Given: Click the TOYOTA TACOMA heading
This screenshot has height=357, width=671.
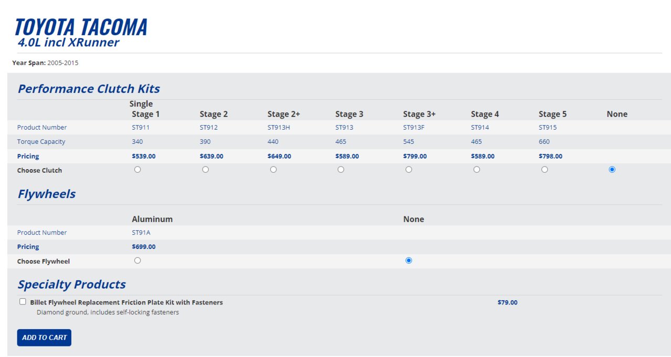Looking at the screenshot, I should [x=81, y=27].
